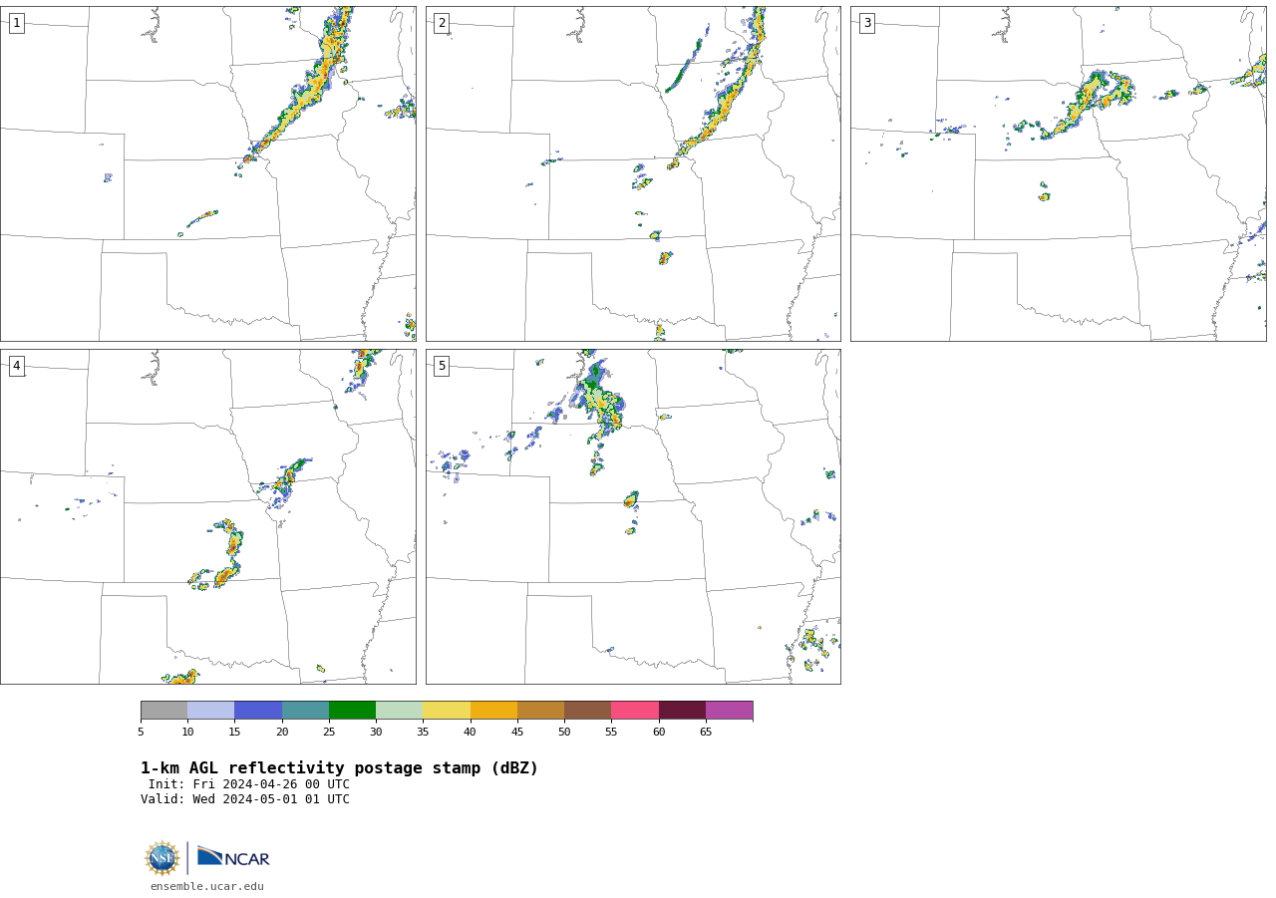Viewport: 1276px width, 898px height.
Task: Select the teal 20-25 dBZ swatch
Action: tap(305, 711)
